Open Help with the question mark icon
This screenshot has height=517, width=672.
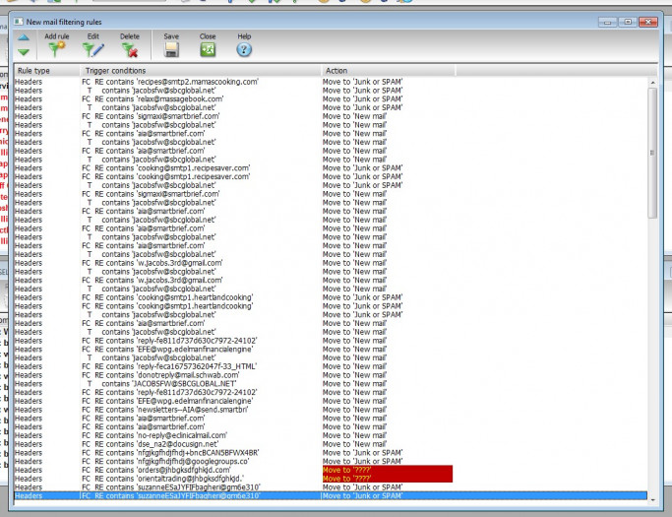pos(244,49)
